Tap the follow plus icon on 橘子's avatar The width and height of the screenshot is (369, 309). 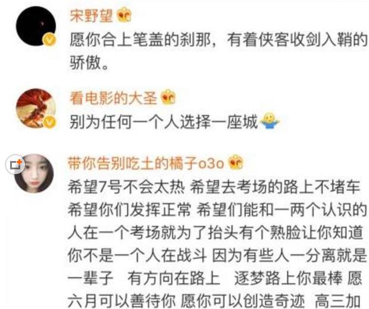(x=15, y=164)
